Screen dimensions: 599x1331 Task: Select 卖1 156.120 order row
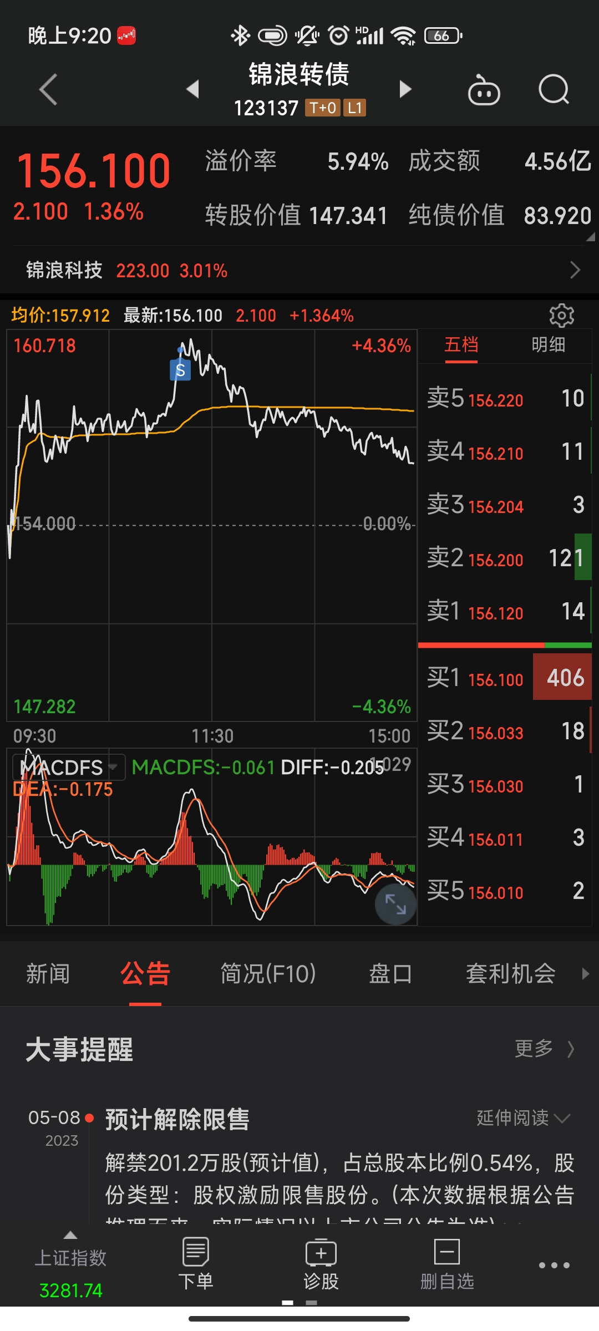[x=505, y=612]
